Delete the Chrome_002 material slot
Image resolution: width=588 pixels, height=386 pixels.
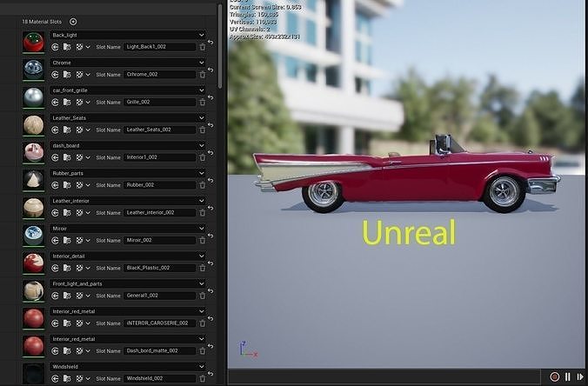pos(203,75)
